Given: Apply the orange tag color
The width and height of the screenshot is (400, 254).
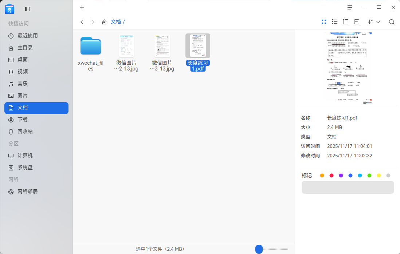Looking at the screenshot, I should coord(322,176).
